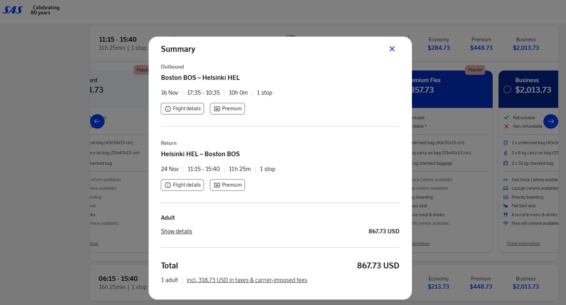Open return Flight details
The image size is (566, 305).
click(x=182, y=185)
